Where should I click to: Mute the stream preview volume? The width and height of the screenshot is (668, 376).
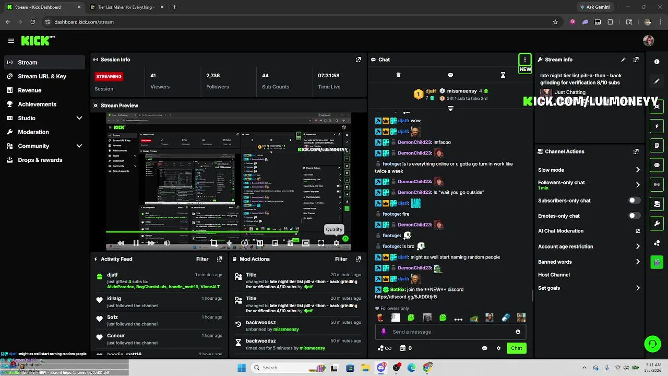coord(166,243)
